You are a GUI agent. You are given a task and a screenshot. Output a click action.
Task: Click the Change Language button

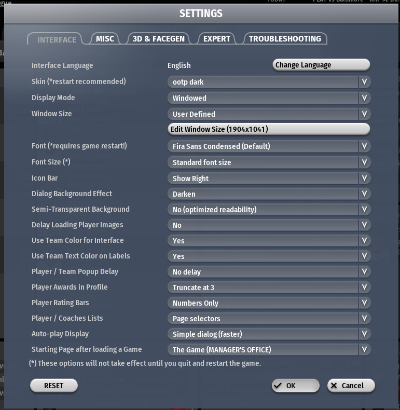pos(321,65)
